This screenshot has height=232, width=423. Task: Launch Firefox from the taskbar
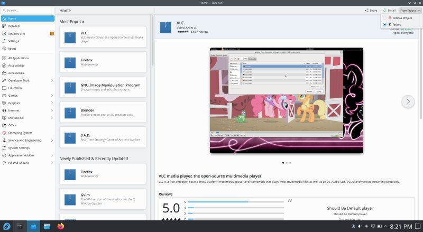tap(60, 226)
